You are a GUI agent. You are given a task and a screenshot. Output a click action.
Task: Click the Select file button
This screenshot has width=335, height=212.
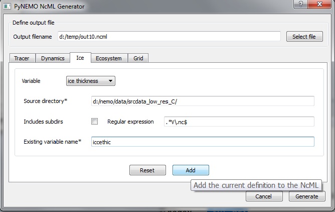pos(304,37)
